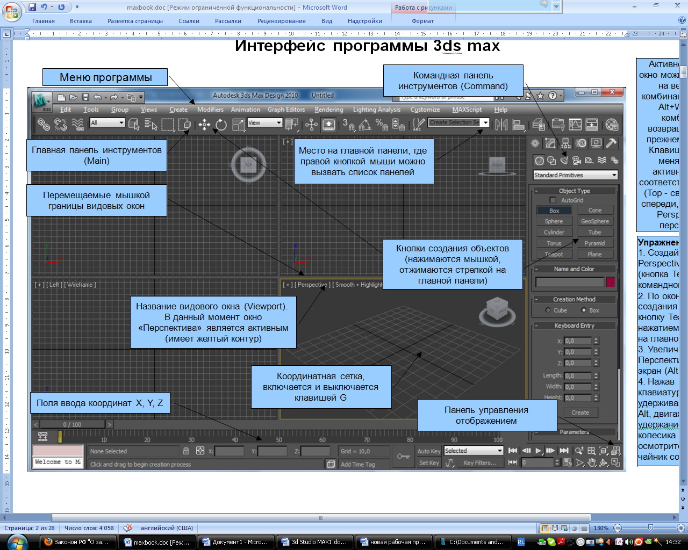Image resolution: width=688 pixels, height=550 pixels.
Task: Toggle the Window/Crossing selection mode
Action: click(x=185, y=125)
